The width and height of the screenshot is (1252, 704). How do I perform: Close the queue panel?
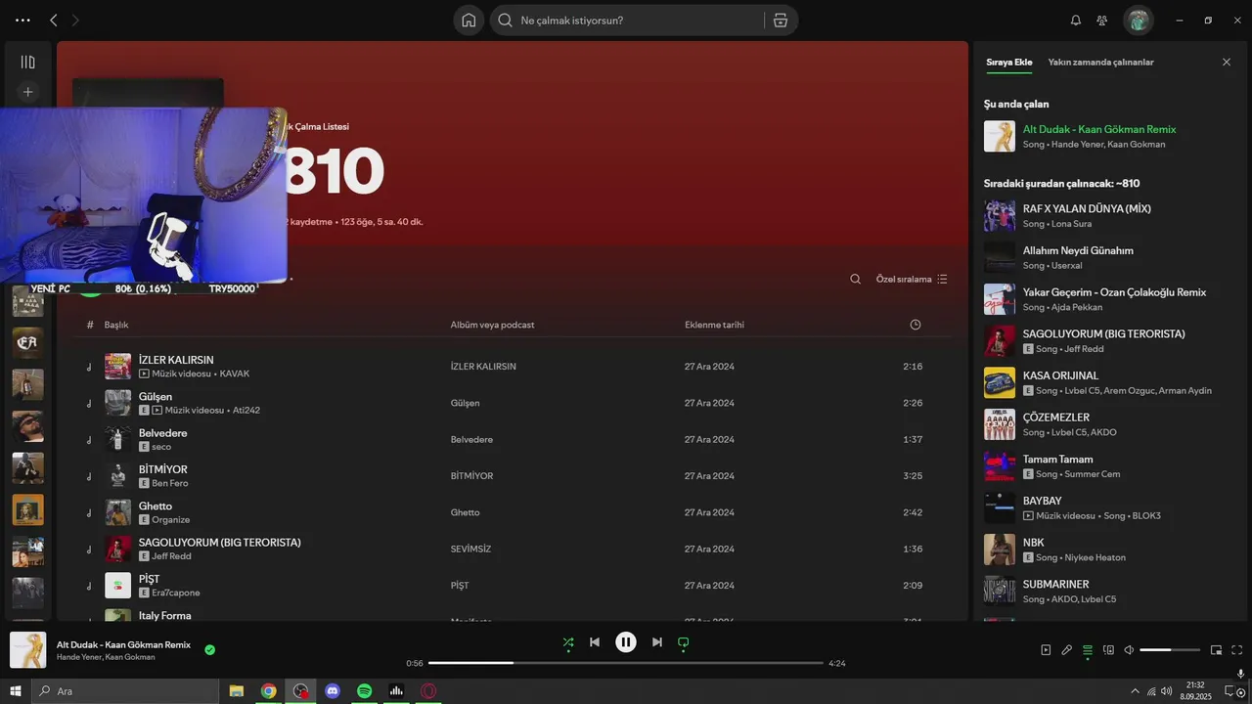pyautogui.click(x=1227, y=62)
